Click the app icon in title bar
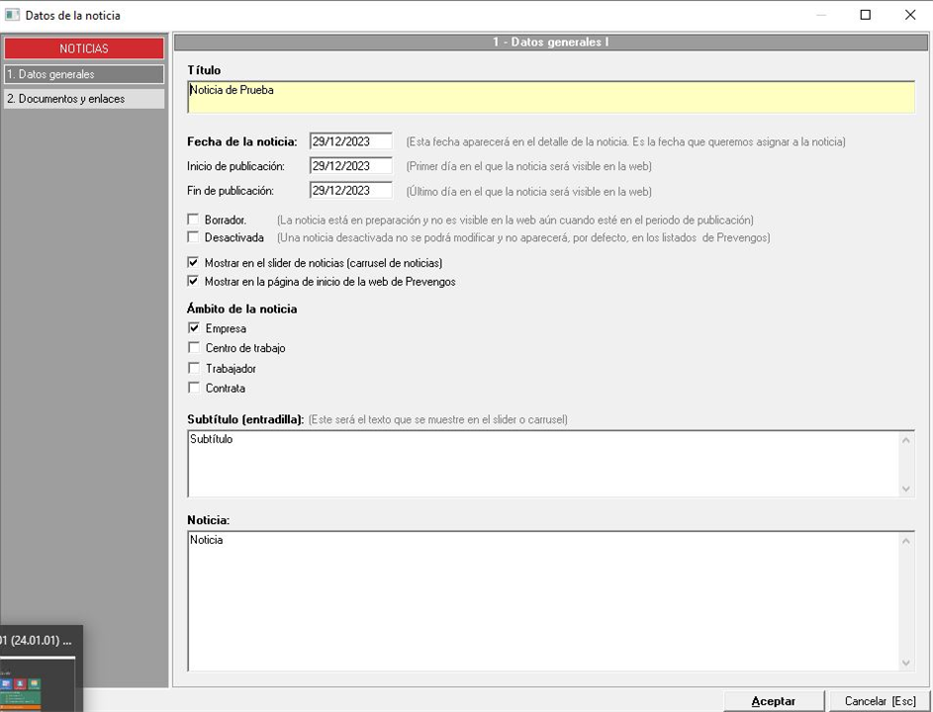Viewport: 933px width, 712px height. click(12, 15)
